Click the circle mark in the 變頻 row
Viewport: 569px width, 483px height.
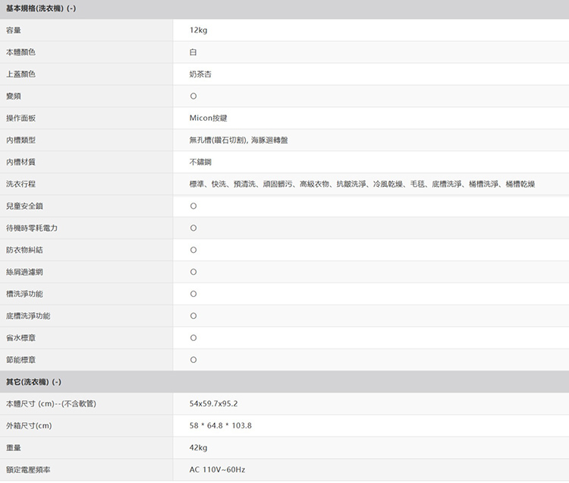[193, 96]
